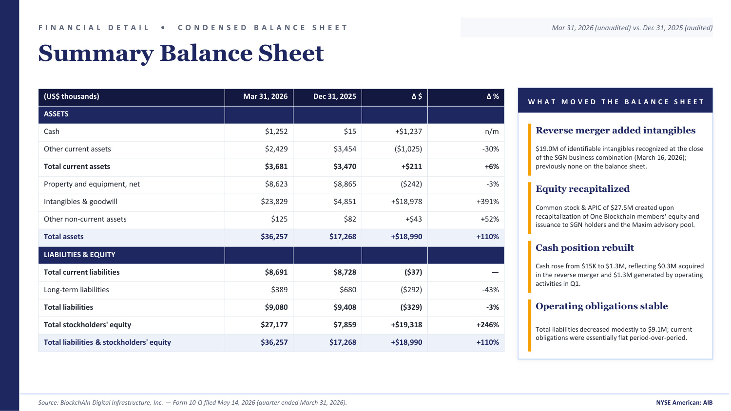Select the Mar 31, 2026 column header
The image size is (731, 411).
tap(259, 96)
